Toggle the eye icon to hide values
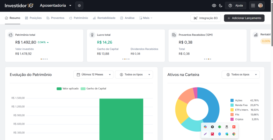This screenshot has width=273, height=140. (x=214, y=6)
